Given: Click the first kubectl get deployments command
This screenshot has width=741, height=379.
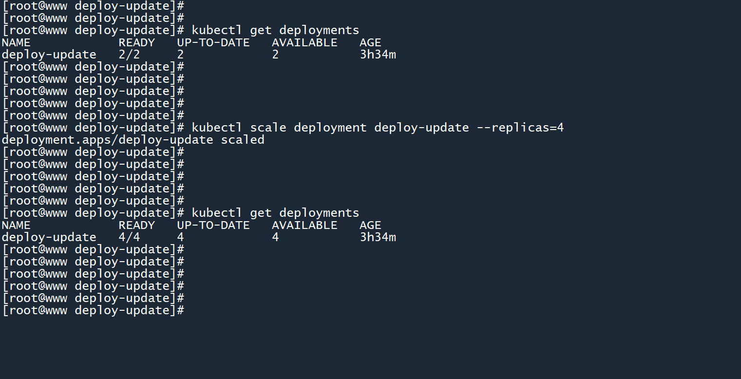Looking at the screenshot, I should pyautogui.click(x=275, y=30).
